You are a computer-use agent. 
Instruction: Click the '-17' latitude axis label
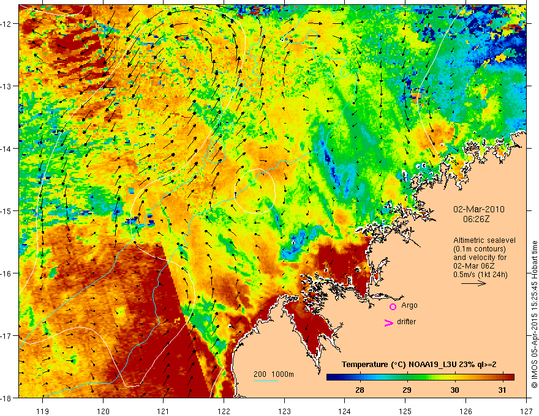pyautogui.click(x=7, y=336)
